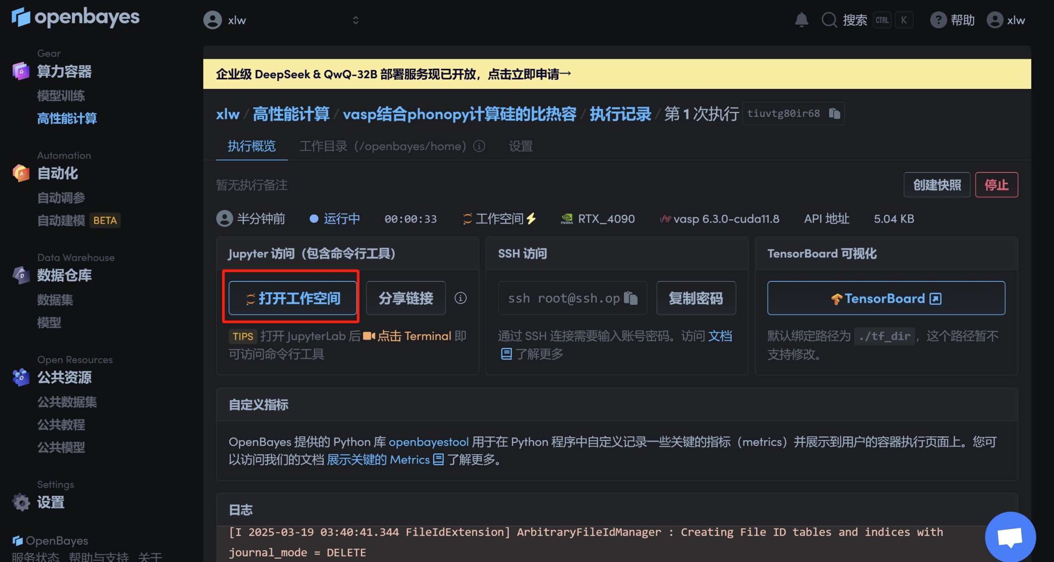Go to 高性能计算 breadcrumb link
The width and height of the screenshot is (1054, 562).
(291, 114)
